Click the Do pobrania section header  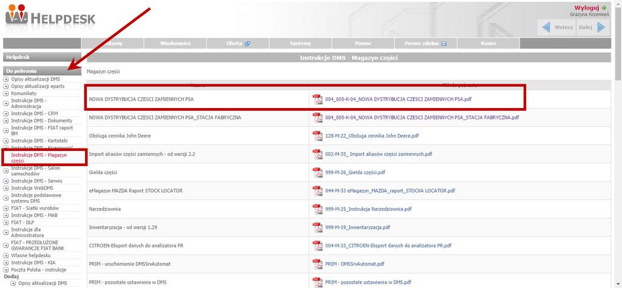42,71
